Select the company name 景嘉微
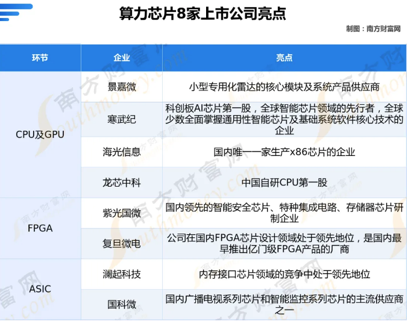 pyautogui.click(x=122, y=87)
